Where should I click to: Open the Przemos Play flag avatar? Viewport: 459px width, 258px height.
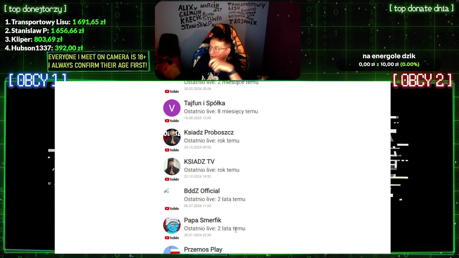click(x=172, y=250)
